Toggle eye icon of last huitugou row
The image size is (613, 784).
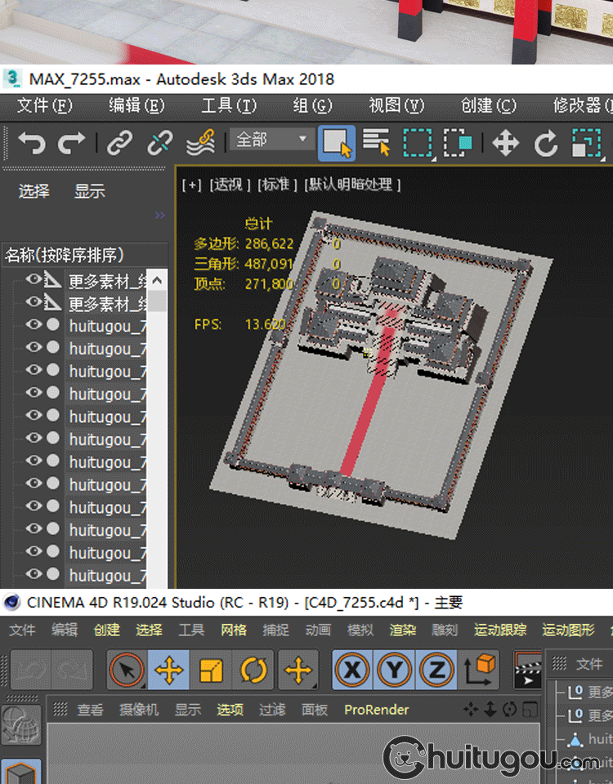(34, 573)
